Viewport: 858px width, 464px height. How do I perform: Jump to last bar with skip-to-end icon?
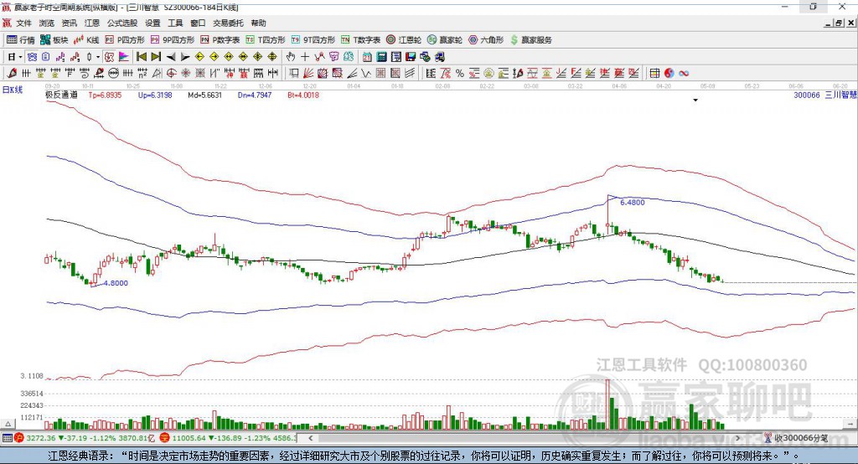[x=156, y=57]
